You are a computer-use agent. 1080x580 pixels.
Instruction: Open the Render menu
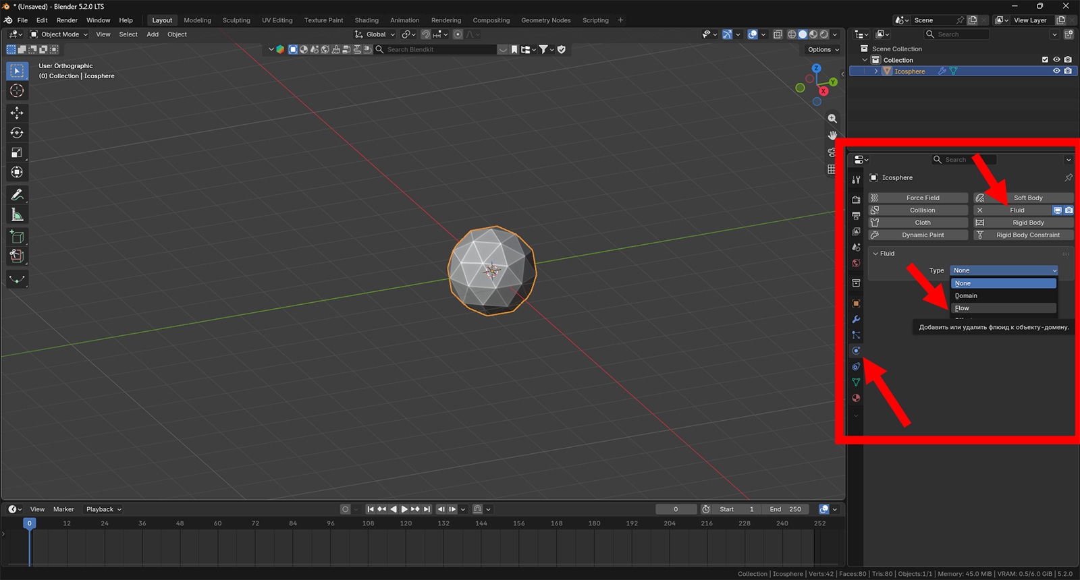click(67, 20)
